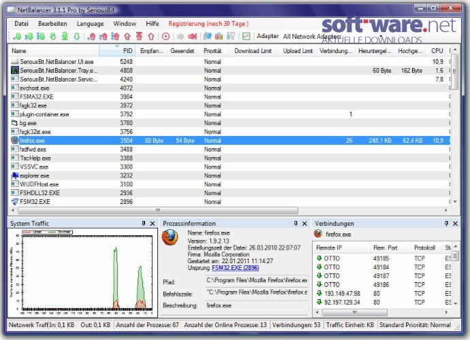Select the FSM32.EXE row with PID 2896
The image size is (470, 340).
(230, 202)
